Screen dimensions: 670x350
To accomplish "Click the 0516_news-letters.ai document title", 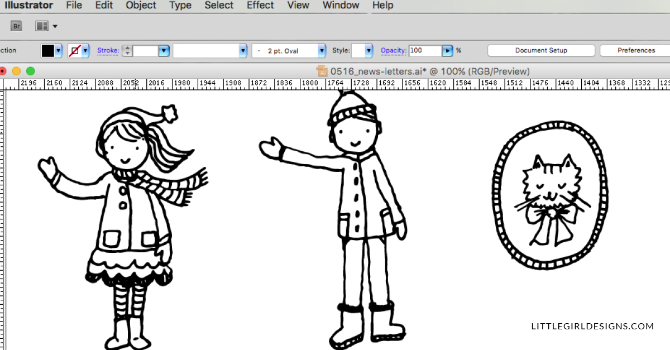I will (430, 71).
